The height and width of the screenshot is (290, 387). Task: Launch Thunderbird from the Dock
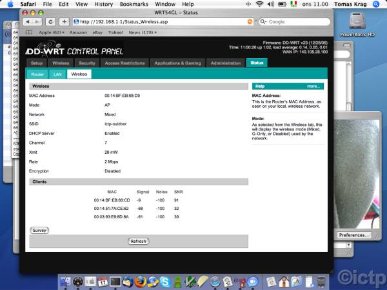coord(128,282)
